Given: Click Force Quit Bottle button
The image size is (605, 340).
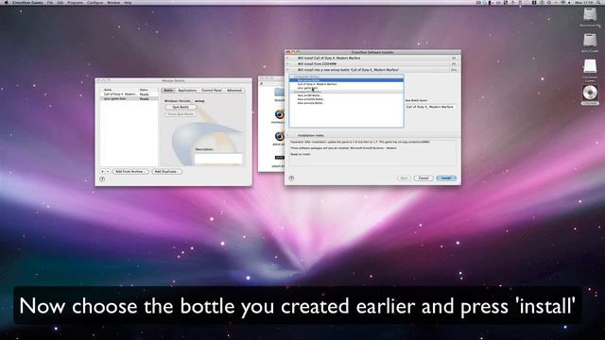Looking at the screenshot, I should tap(181, 114).
